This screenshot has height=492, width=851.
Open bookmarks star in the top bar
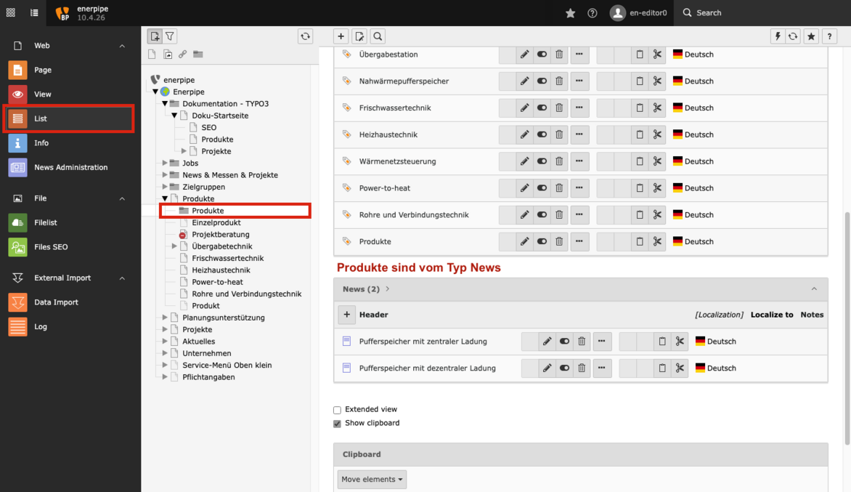coord(571,13)
